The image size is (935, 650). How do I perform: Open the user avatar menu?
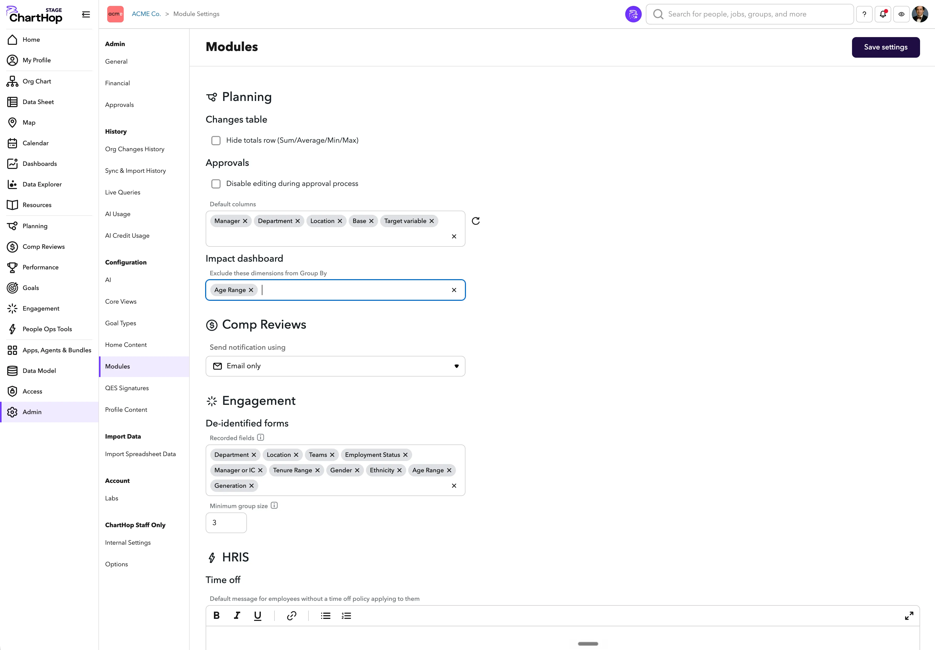point(920,14)
